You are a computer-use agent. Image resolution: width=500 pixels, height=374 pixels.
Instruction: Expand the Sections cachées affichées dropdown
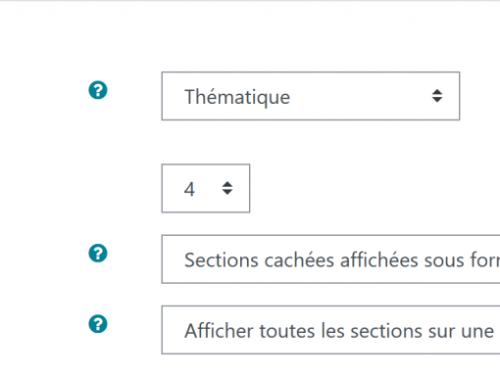[x=330, y=259]
